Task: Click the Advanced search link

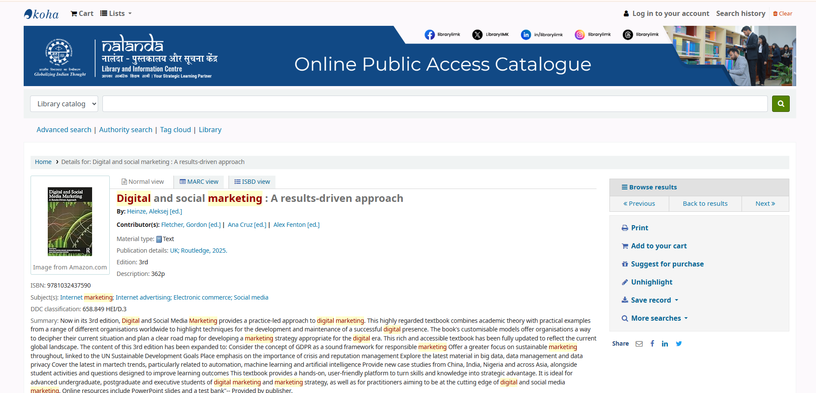Action: tap(64, 130)
